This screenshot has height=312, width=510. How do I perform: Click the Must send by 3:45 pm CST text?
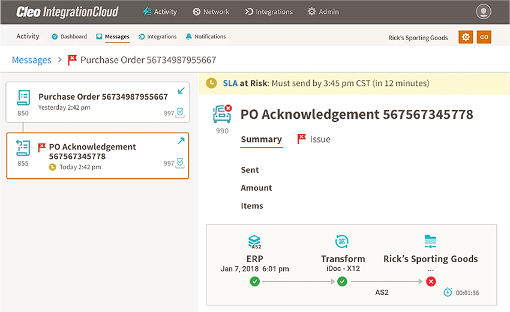[x=321, y=83]
